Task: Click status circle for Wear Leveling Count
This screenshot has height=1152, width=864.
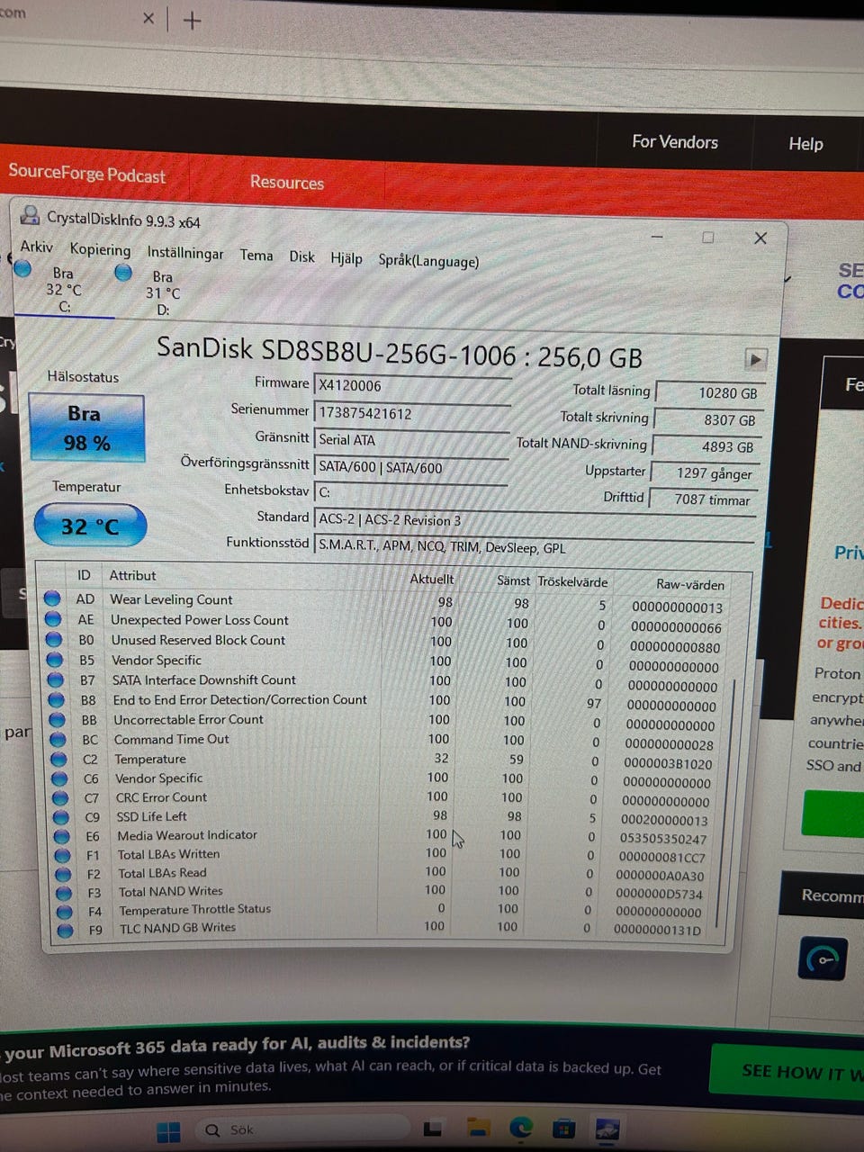Action: tap(52, 598)
